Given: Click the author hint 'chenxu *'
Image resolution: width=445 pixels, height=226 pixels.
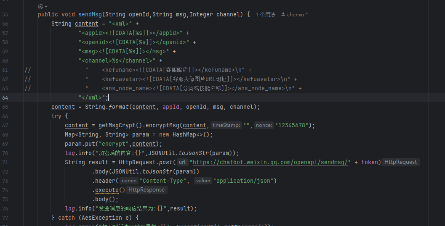Looking at the screenshot, I should pyautogui.click(x=297, y=14).
